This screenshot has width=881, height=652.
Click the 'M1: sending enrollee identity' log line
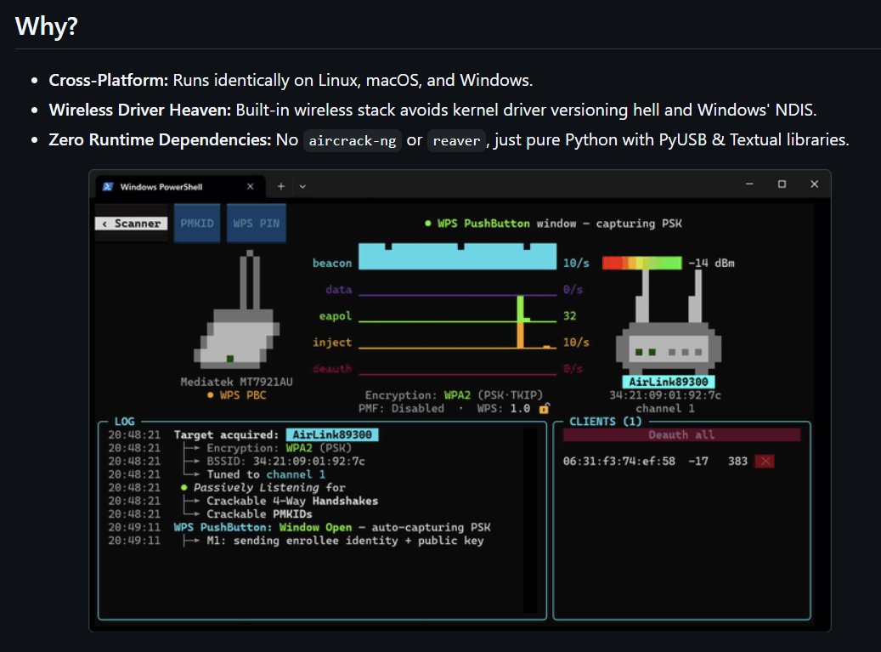coord(345,541)
